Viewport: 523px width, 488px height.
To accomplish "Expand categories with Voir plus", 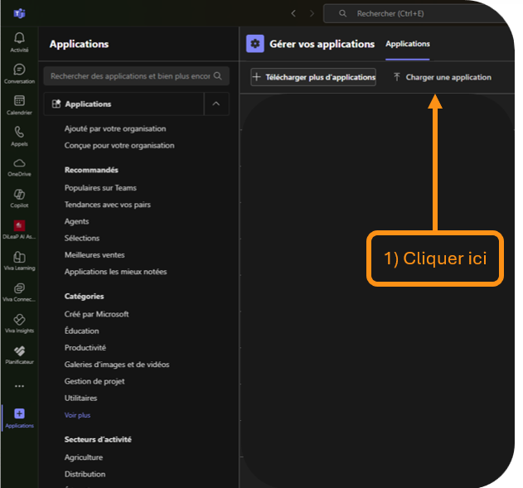I will click(77, 415).
